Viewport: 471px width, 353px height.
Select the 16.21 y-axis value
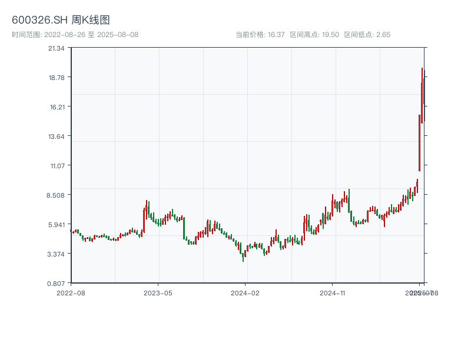[x=57, y=106]
